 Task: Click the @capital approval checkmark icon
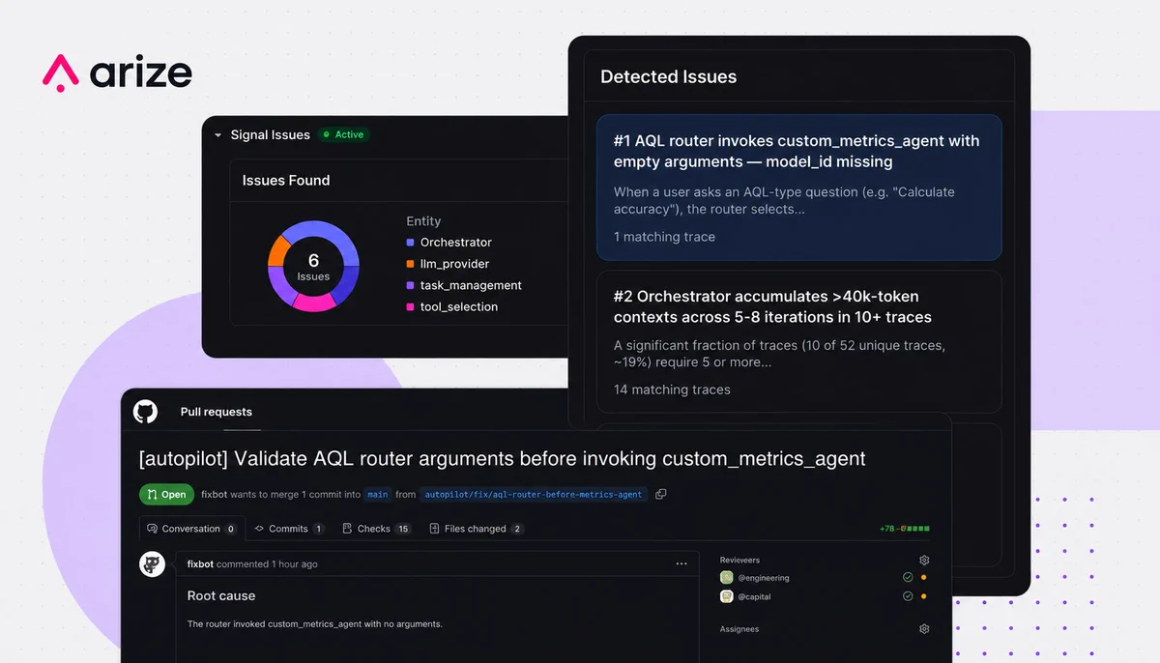pos(908,596)
